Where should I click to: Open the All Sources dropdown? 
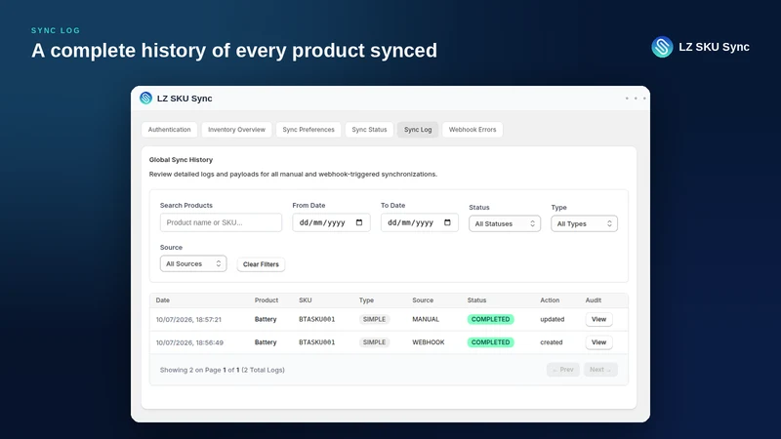(193, 263)
